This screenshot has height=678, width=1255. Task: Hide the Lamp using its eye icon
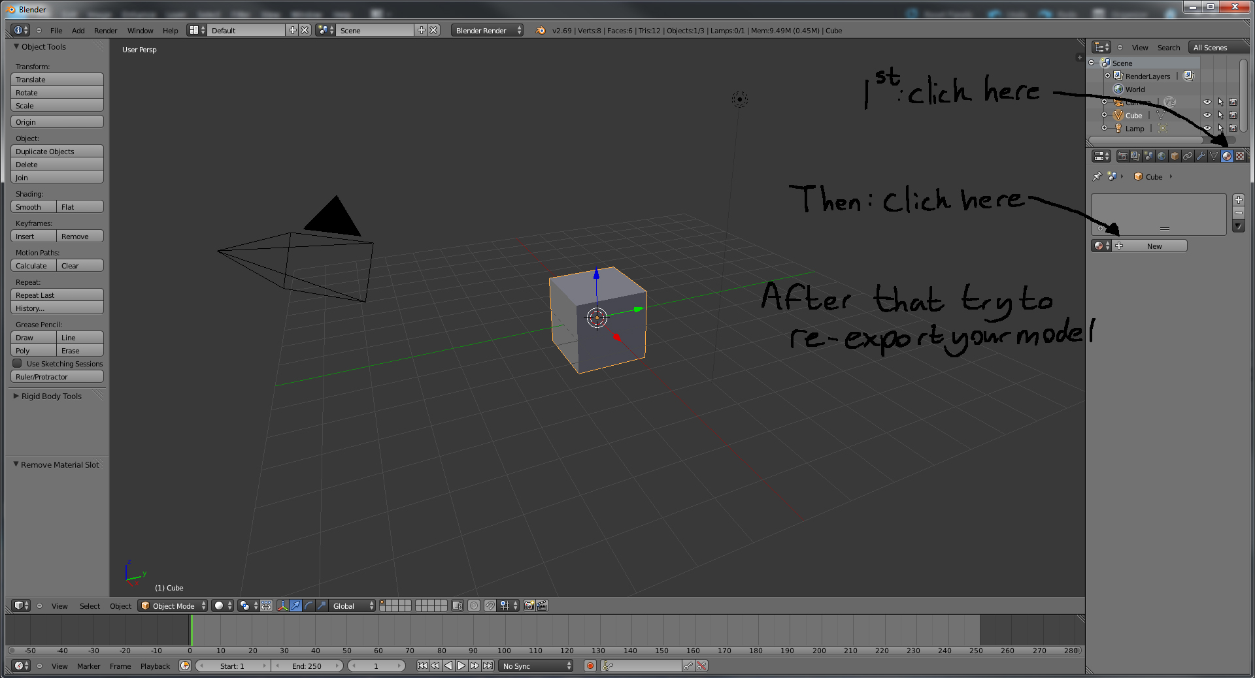point(1207,128)
